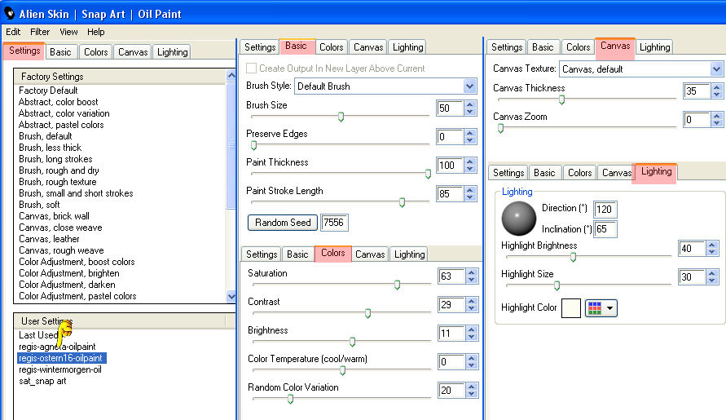Click the Random Color Variation slider handle
Screen dimensions: 726x420
pyautogui.click(x=290, y=399)
